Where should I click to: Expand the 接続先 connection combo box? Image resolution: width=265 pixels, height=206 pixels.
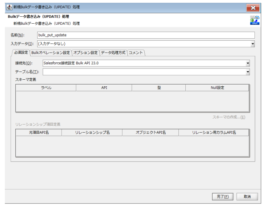(248, 63)
